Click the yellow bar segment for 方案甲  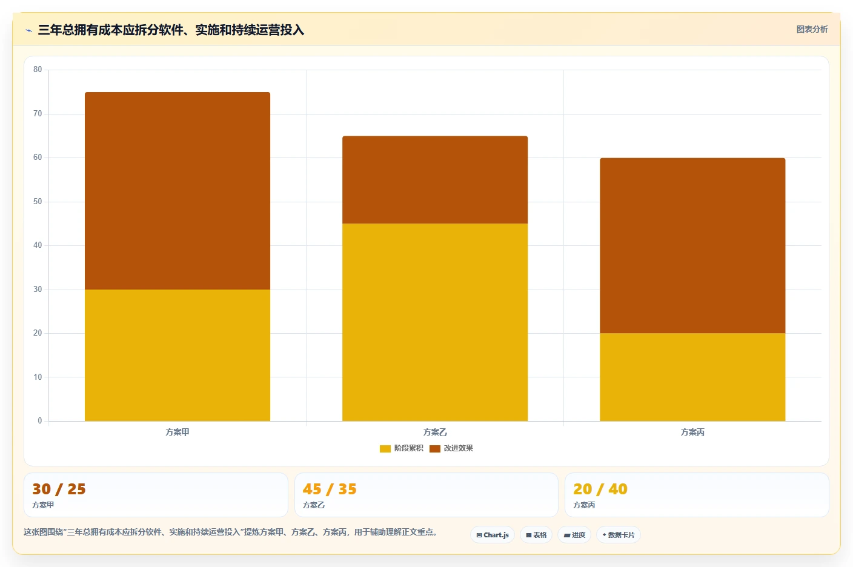tap(178, 355)
